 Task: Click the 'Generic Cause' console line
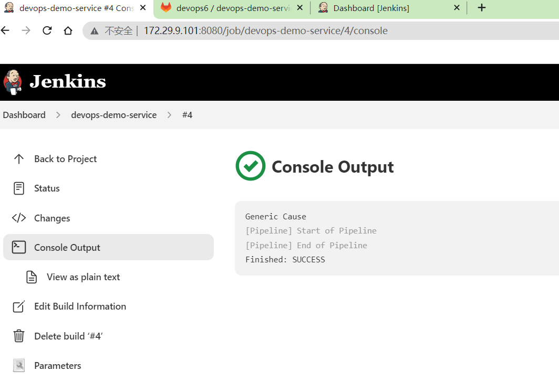pos(276,217)
